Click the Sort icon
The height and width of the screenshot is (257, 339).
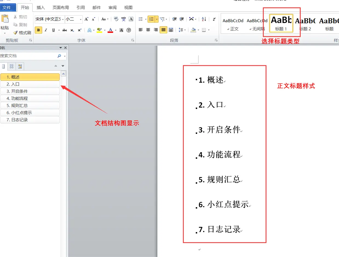coord(204,19)
